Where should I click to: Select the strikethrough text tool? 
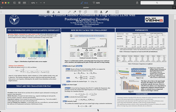click(x=59, y=12)
